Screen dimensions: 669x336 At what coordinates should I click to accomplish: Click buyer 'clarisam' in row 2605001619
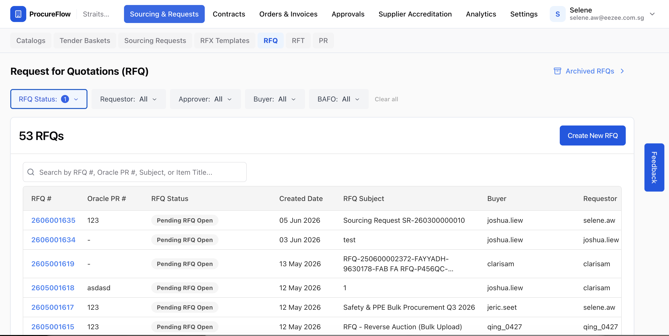(500, 264)
